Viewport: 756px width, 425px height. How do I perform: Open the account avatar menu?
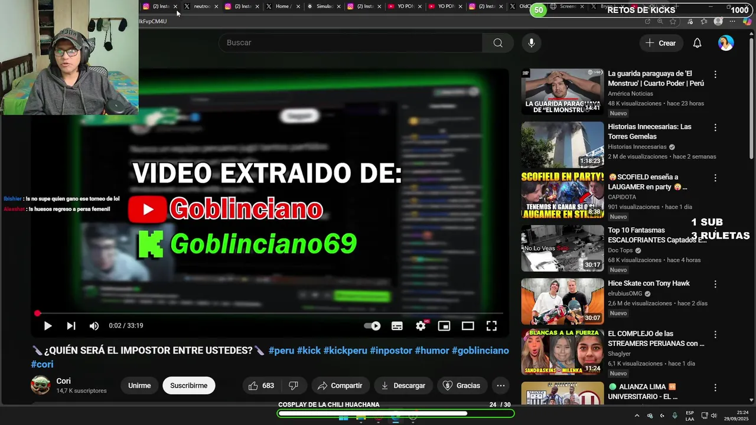point(726,43)
